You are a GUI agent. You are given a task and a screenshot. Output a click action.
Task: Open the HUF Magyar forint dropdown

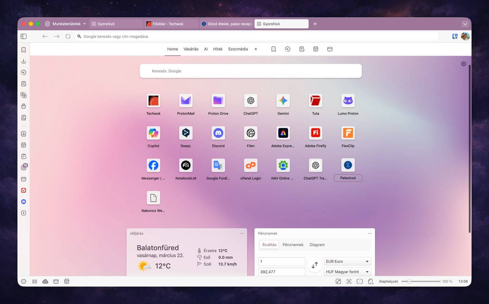click(x=347, y=272)
